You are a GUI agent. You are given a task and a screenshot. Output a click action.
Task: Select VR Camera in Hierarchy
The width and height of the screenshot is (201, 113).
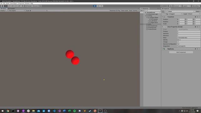point(154,19)
